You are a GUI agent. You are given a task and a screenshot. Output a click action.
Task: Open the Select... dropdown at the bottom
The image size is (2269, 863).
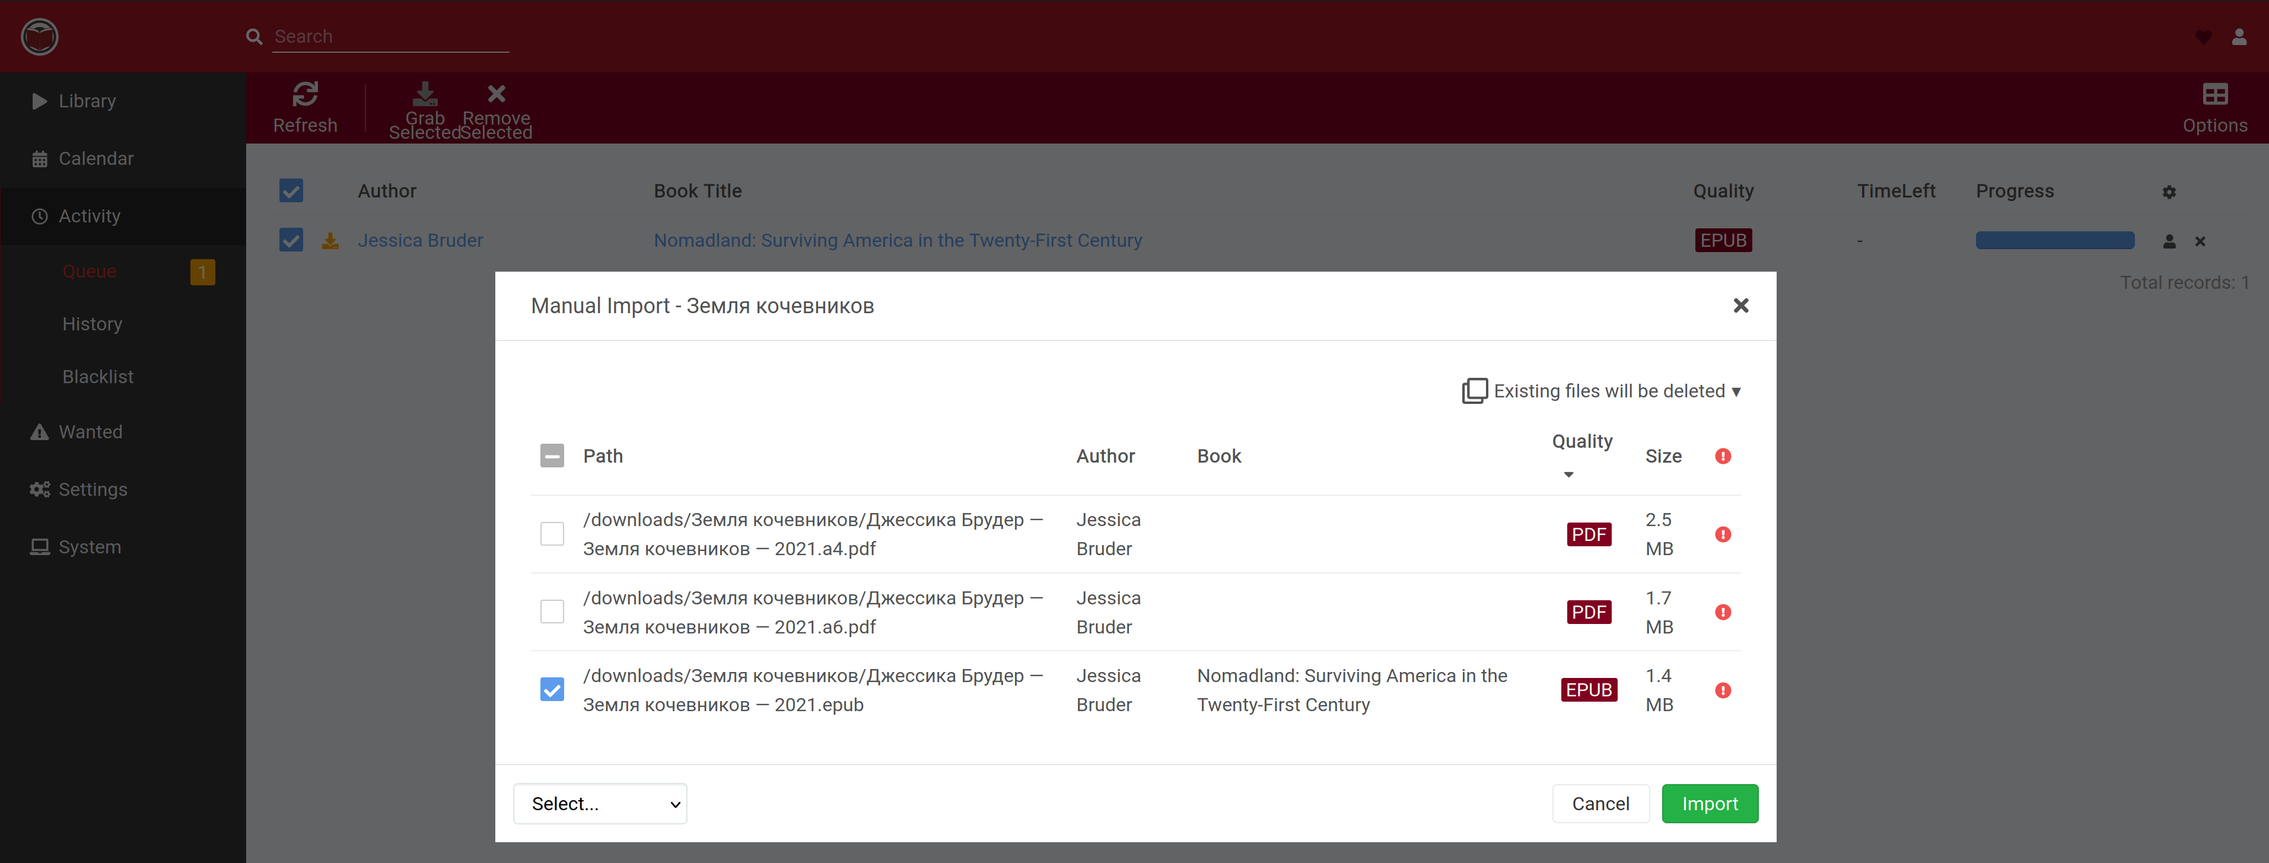(600, 803)
